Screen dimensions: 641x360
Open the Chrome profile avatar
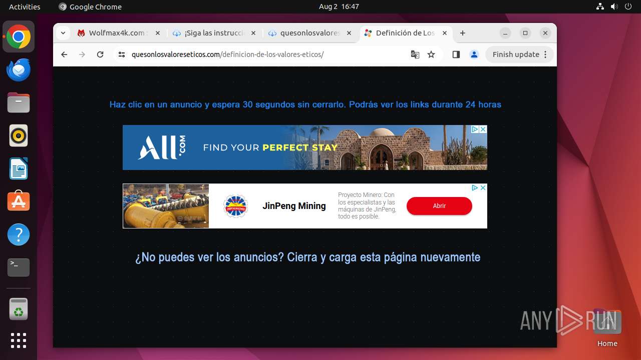pyautogui.click(x=474, y=54)
